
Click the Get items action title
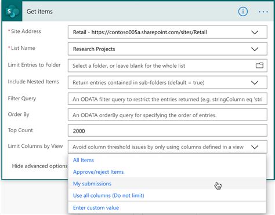(x=39, y=12)
